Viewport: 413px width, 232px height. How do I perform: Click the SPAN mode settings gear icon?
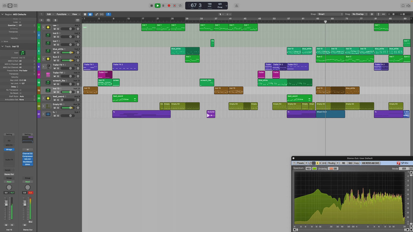point(411,168)
